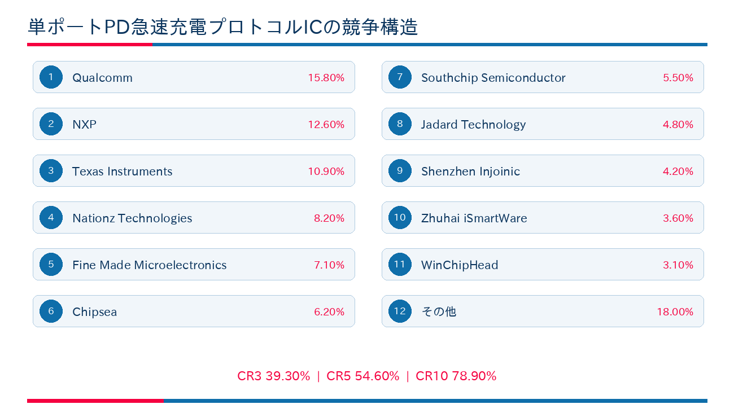Click the number 6 badge next to Chipsea
Image resolution: width=734 pixels, height=413 pixels.
pos(51,311)
